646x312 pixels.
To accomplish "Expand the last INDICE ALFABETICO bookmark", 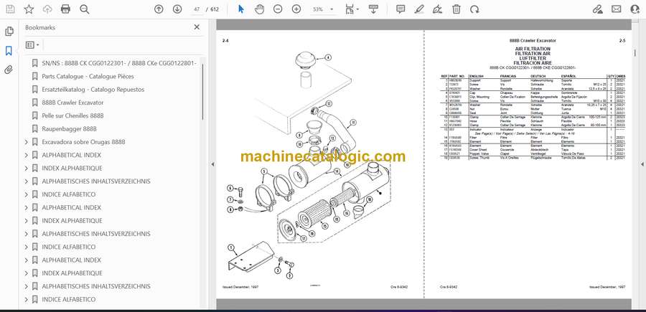I will 27,299.
